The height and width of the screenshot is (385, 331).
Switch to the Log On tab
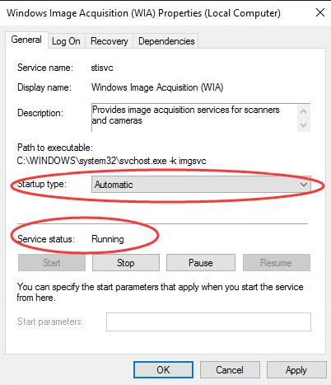(66, 41)
